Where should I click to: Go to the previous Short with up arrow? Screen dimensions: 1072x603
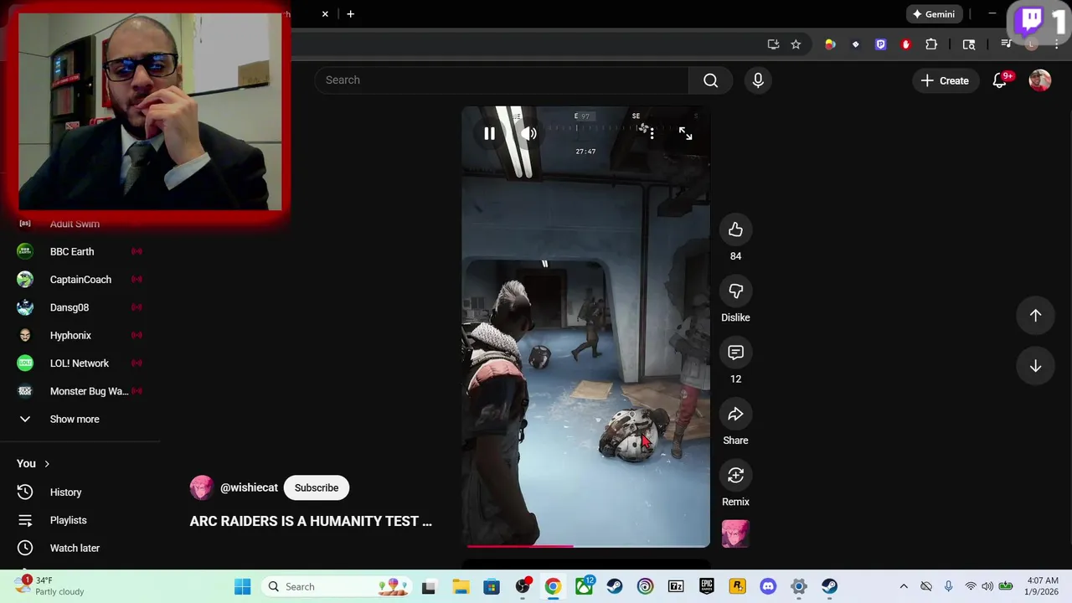pos(1035,316)
